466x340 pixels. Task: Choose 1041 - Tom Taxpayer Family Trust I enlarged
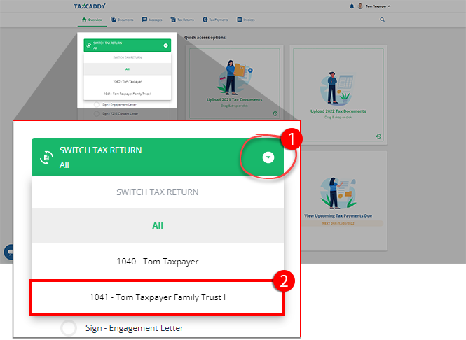(x=158, y=297)
